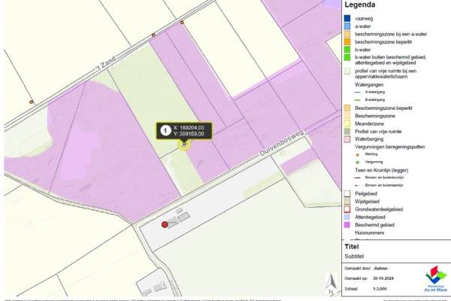This screenshot has width=451, height=301.
Task: Click the dark blue vaarweg color swatch
Action: [347, 19]
